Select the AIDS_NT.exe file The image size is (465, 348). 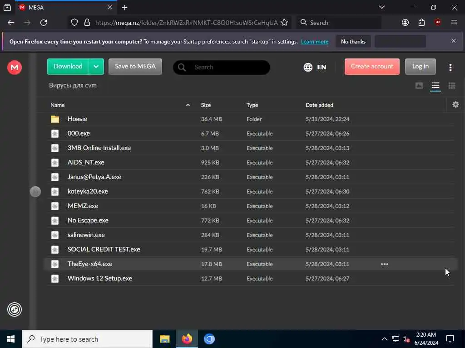click(x=86, y=163)
